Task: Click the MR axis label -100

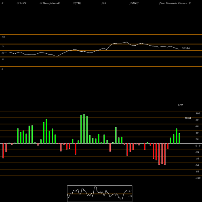Action: tap(198, 178)
